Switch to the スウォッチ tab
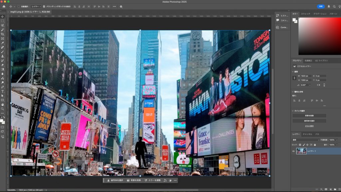 pyautogui.click(x=305, y=14)
